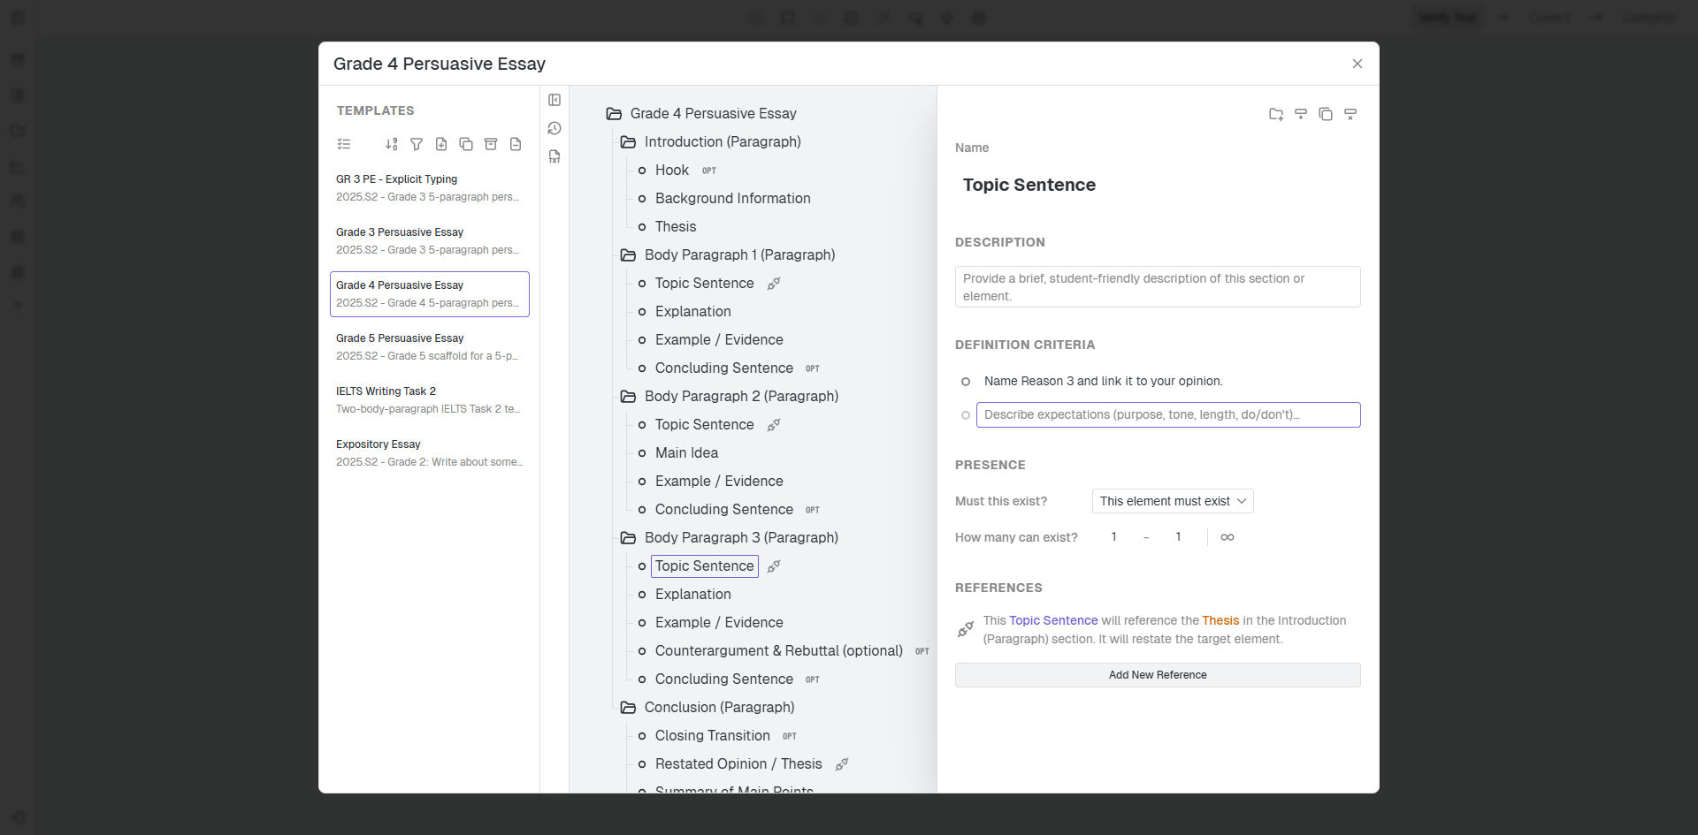The image size is (1698, 835).
Task: Duplicate the selected template
Action: coord(466,144)
